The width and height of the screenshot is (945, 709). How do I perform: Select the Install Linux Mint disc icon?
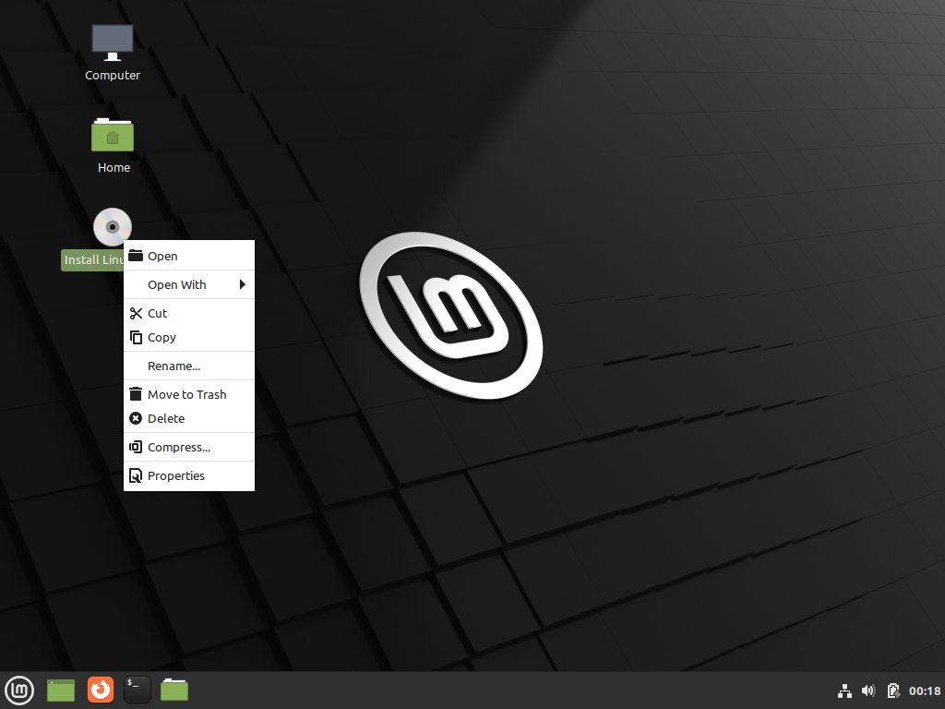click(x=112, y=227)
